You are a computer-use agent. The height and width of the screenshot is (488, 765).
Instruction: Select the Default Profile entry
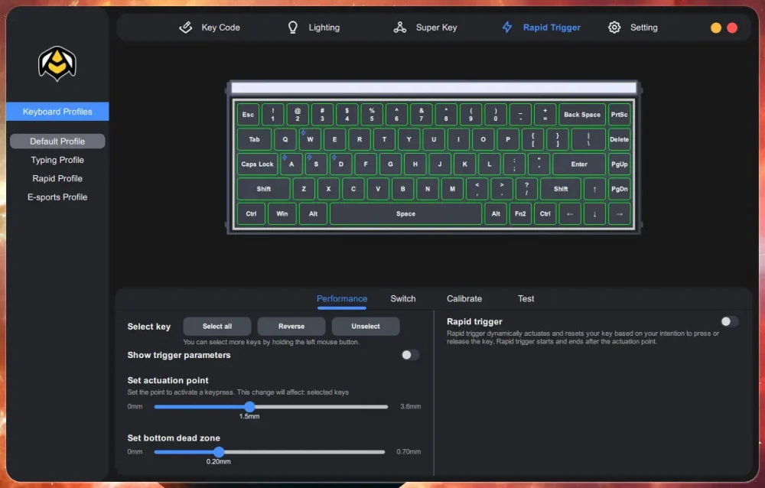pos(57,142)
